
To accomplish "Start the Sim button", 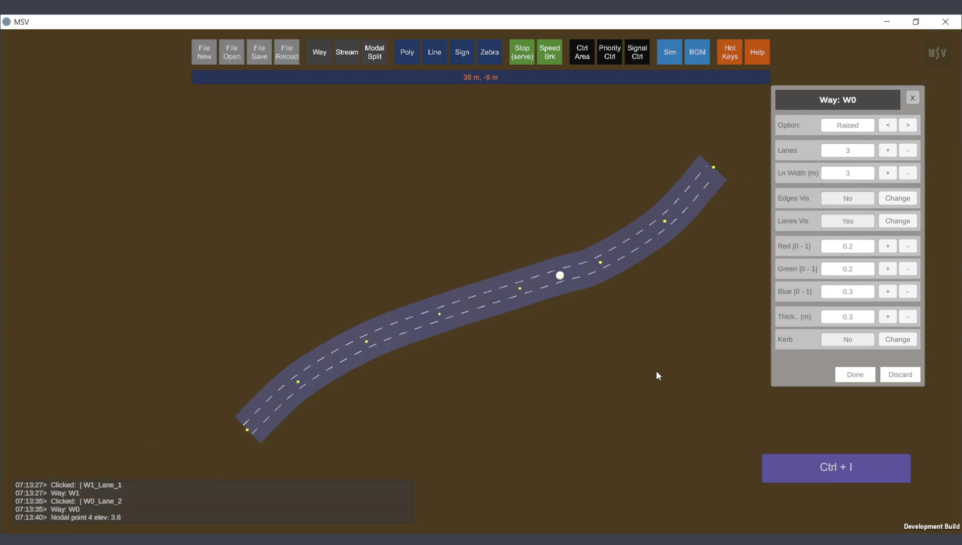I will 669,52.
